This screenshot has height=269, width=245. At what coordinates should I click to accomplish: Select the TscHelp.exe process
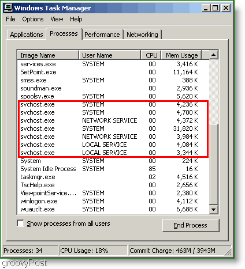[113, 185]
